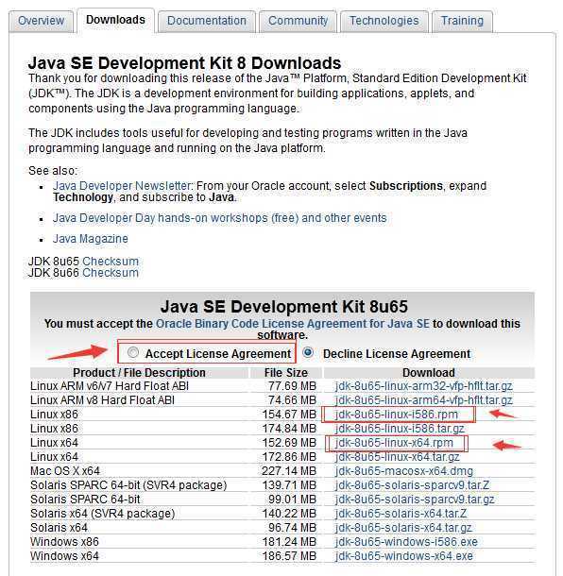Image resolution: width=563 pixels, height=576 pixels.
Task: Open the JDK 8u65 Checksum link
Action: point(111,262)
